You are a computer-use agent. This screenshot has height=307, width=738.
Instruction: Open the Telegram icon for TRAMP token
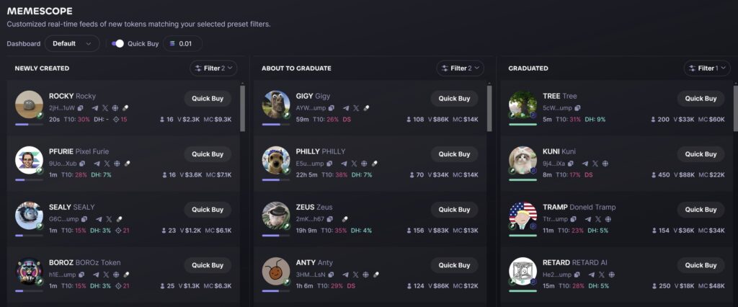(x=587, y=219)
